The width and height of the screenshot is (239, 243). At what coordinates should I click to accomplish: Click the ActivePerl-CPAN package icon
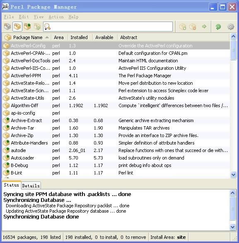pyautogui.click(x=6, y=53)
